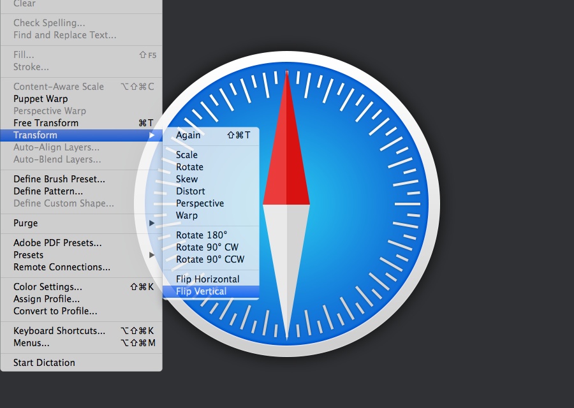574x408 pixels.
Task: Open Menus... customization
Action: point(81,343)
